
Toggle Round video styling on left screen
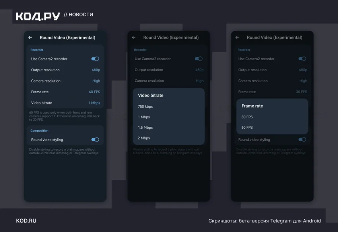95,140
